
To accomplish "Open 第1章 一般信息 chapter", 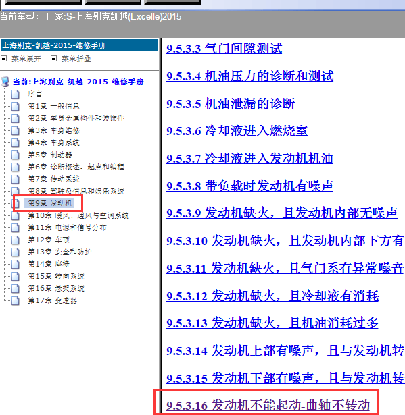I will (53, 106).
